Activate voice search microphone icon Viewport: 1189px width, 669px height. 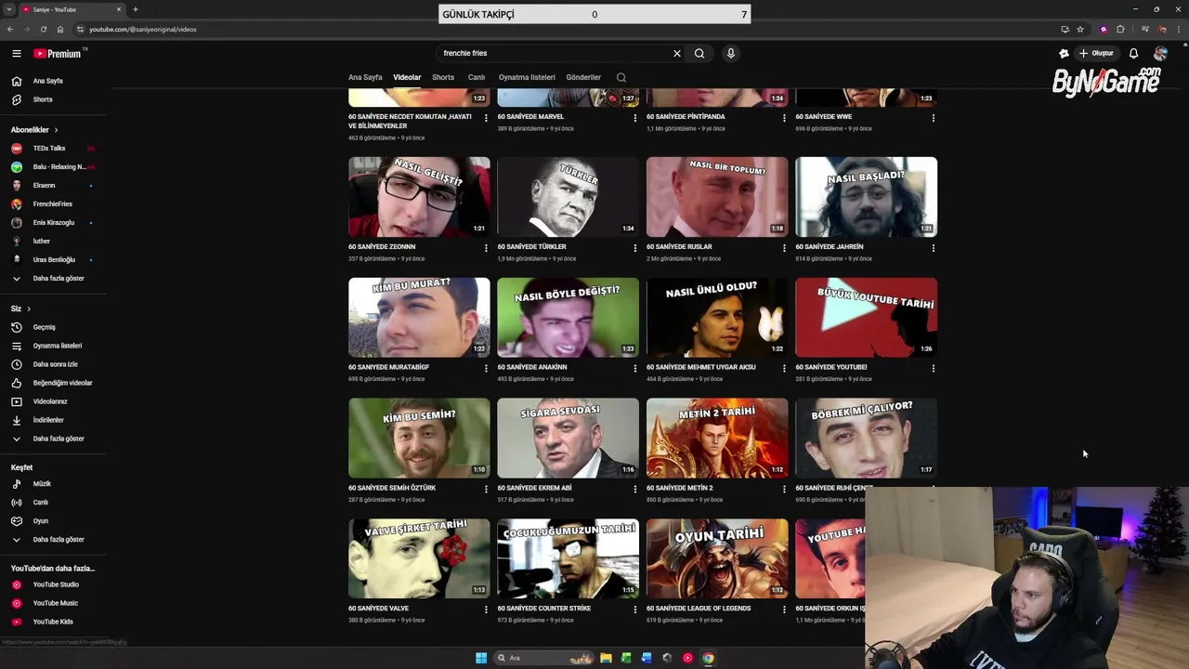[x=731, y=53]
